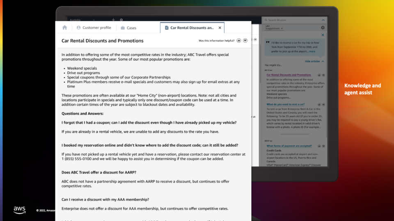Click the plus icon in background top bar
The height and width of the screenshot is (221, 394).
click(x=113, y=20)
